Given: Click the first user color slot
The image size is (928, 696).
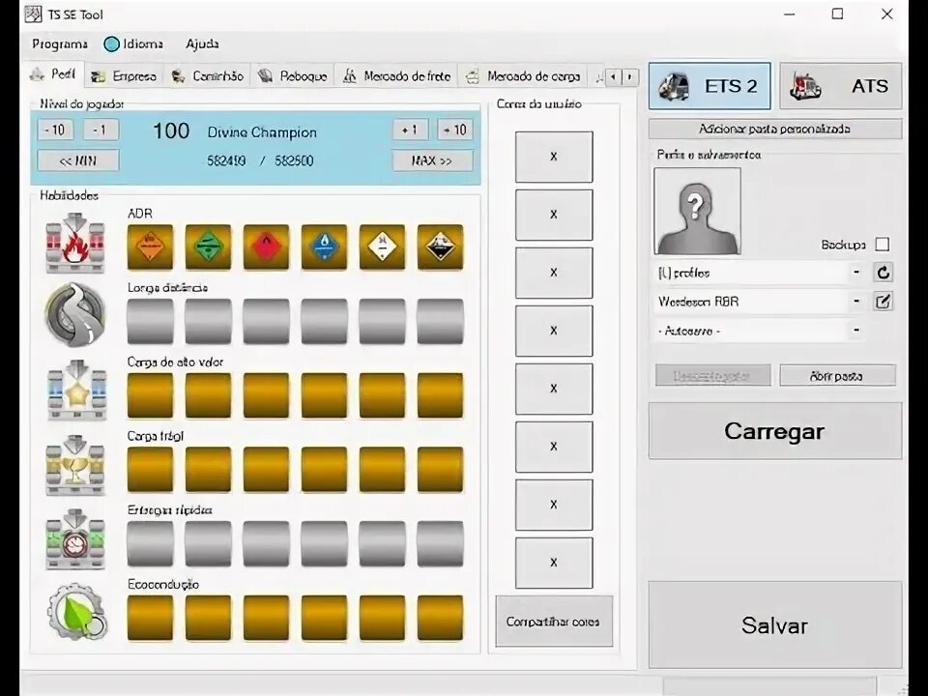Looking at the screenshot, I should pyautogui.click(x=554, y=157).
